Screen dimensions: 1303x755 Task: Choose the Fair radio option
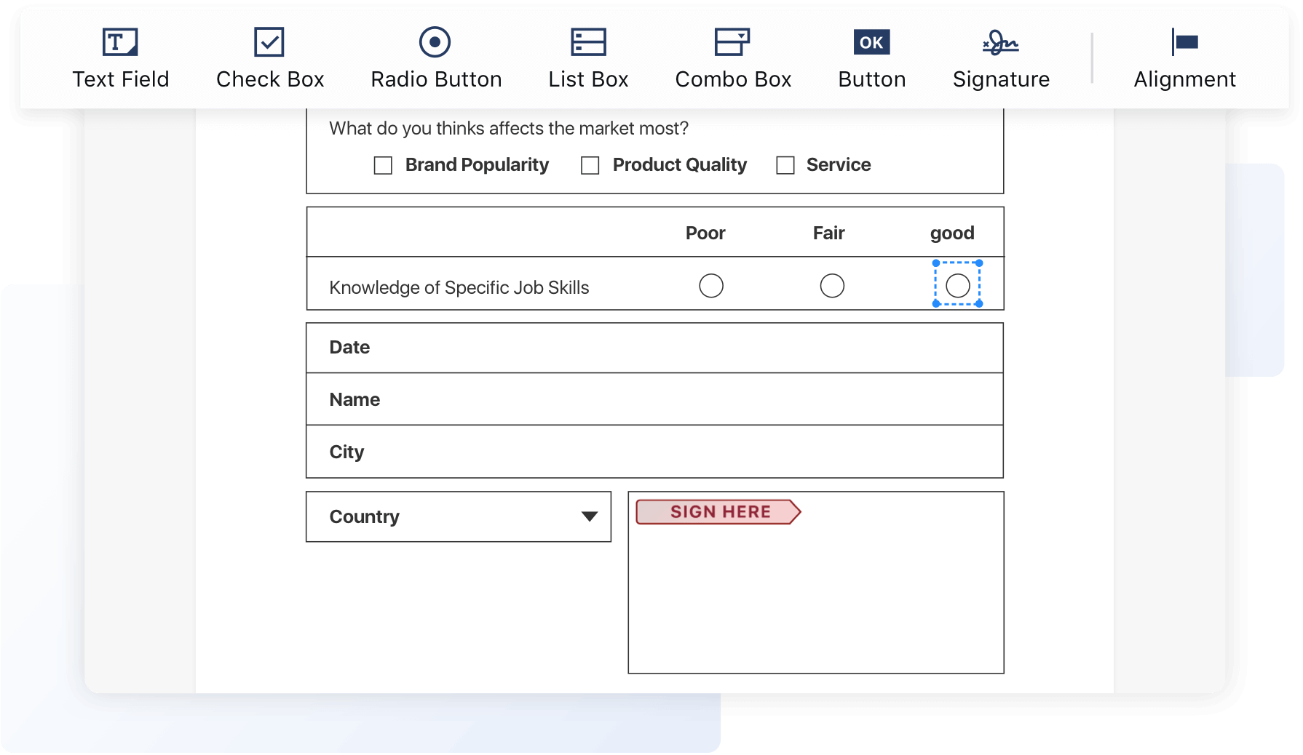(x=832, y=286)
